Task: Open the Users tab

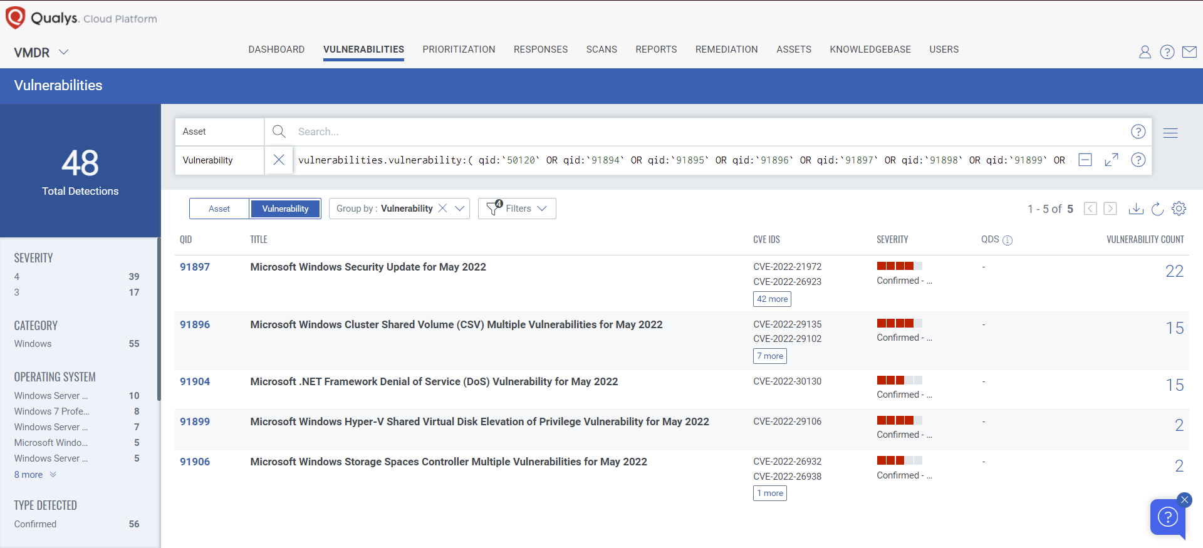Action: pos(944,49)
